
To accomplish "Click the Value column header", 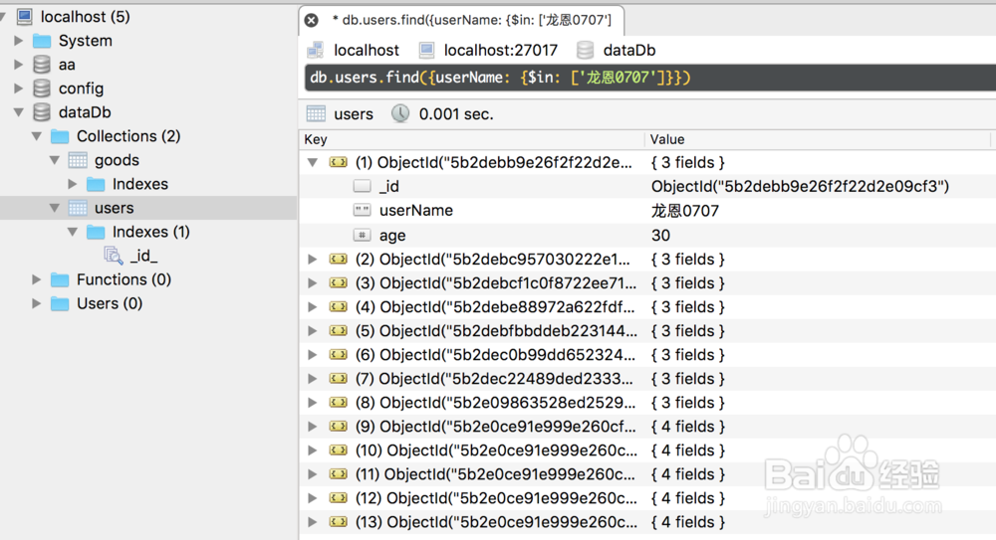I will click(x=820, y=139).
